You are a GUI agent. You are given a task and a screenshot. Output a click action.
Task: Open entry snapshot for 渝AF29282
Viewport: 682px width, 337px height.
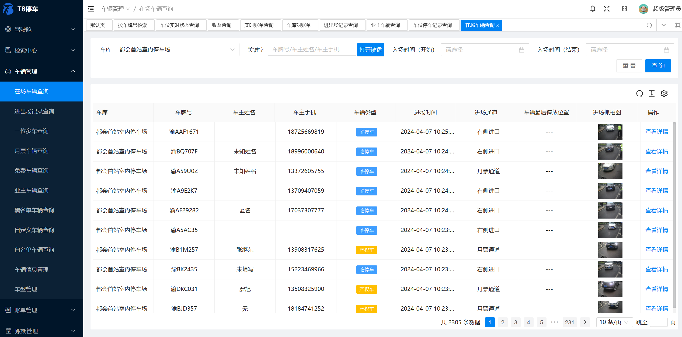click(x=610, y=210)
